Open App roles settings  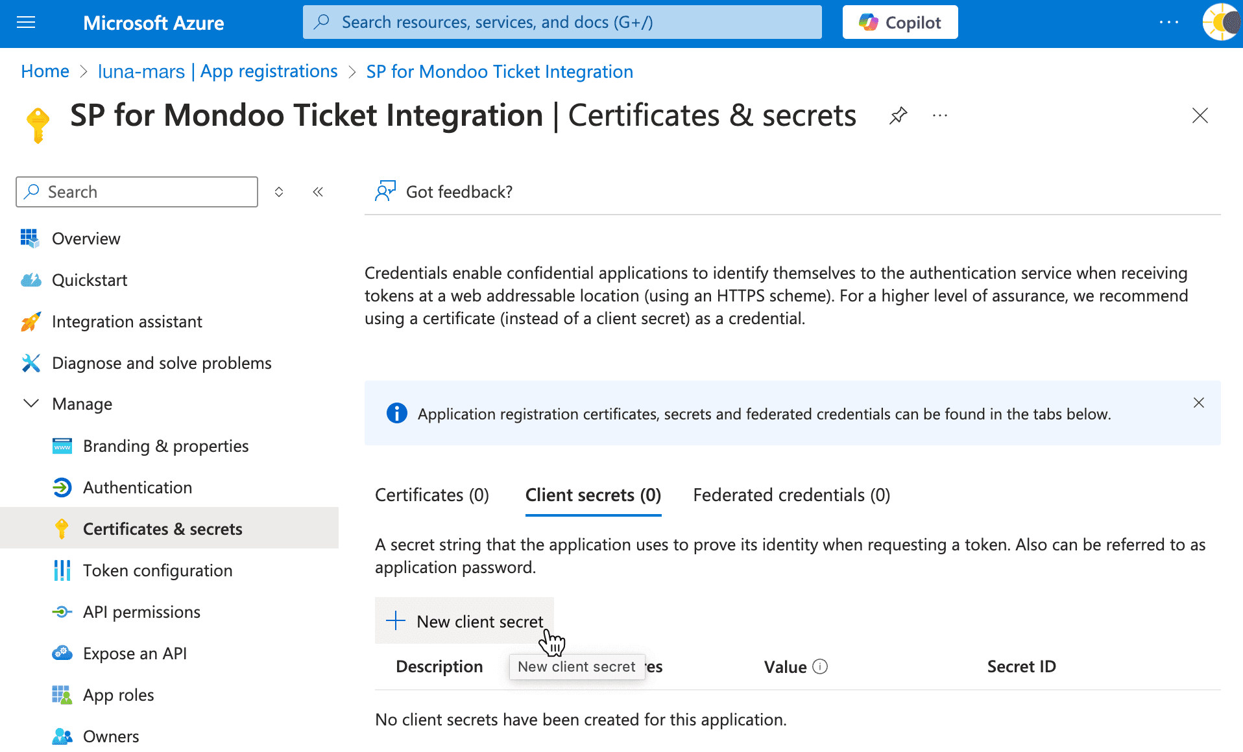(118, 694)
